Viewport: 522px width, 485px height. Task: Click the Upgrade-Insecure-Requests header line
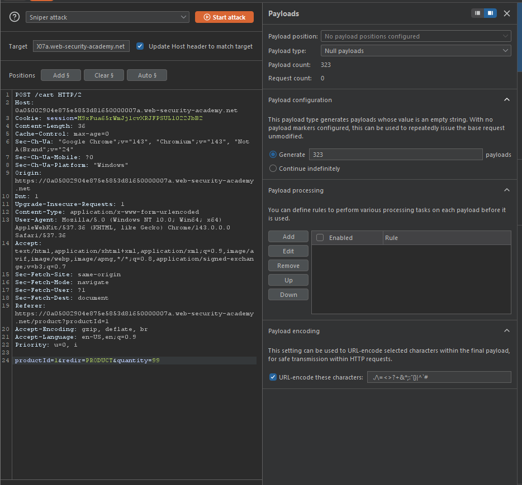[69, 204]
